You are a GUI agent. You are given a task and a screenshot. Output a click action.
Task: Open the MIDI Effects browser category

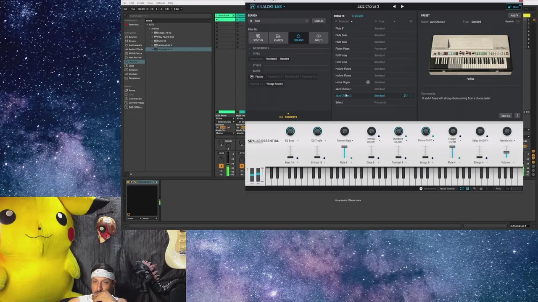[135, 54]
